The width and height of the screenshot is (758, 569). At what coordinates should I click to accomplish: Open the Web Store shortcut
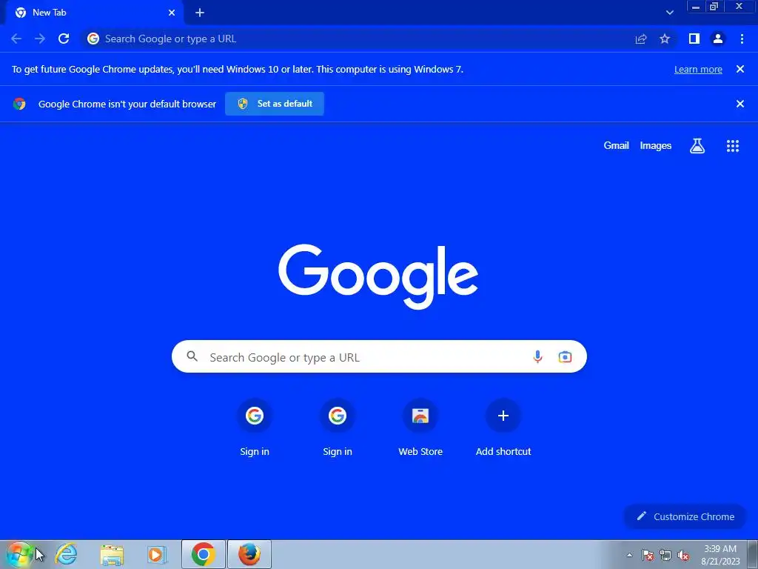click(420, 427)
